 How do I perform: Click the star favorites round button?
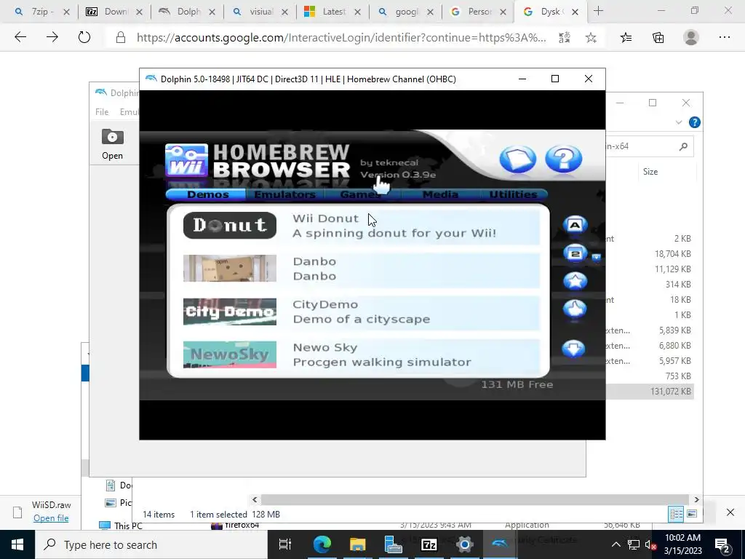point(575,282)
